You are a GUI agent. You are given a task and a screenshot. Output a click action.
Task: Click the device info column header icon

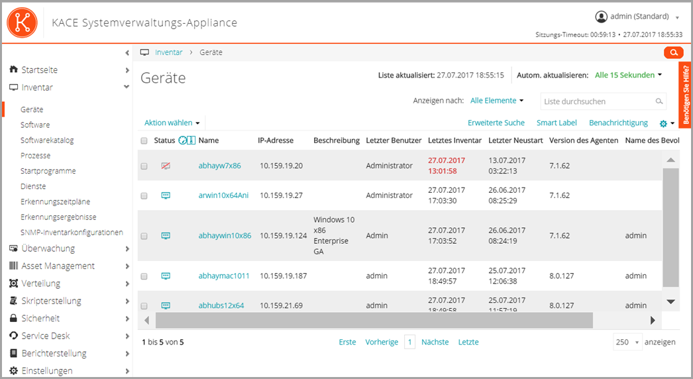191,140
